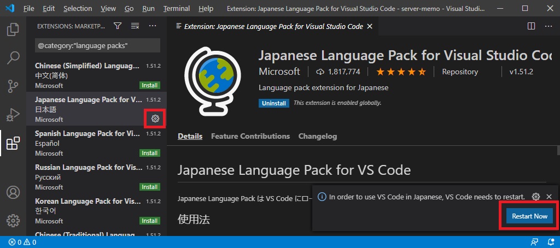Maximize the VS Code window
This screenshot has width=560, height=248.
pos(524,8)
